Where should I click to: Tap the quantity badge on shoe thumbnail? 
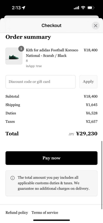pos(21,49)
